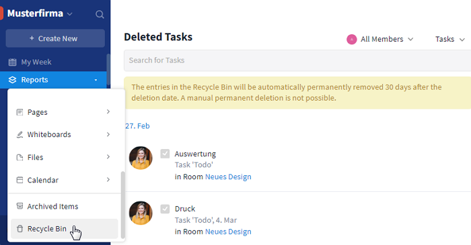This screenshot has height=245, width=471.
Task: Click the Druck task author avatar
Action: (x=141, y=213)
